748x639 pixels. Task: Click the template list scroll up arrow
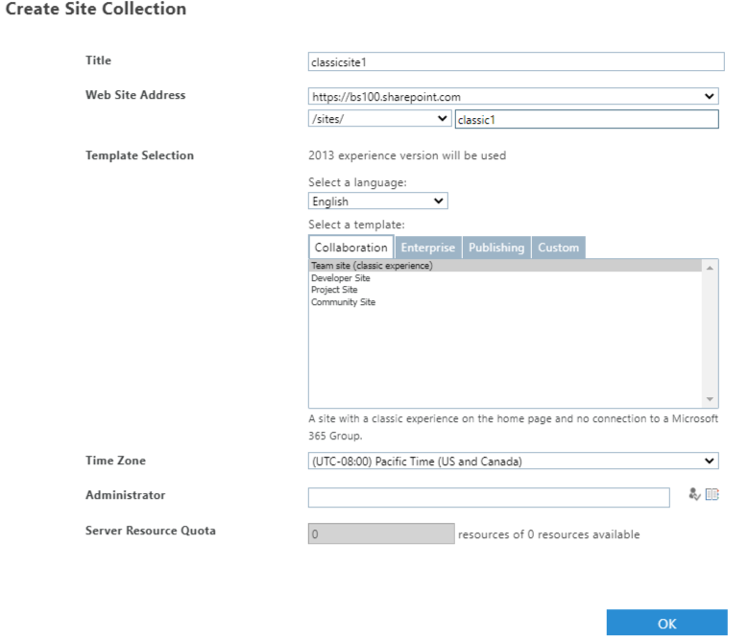711,268
